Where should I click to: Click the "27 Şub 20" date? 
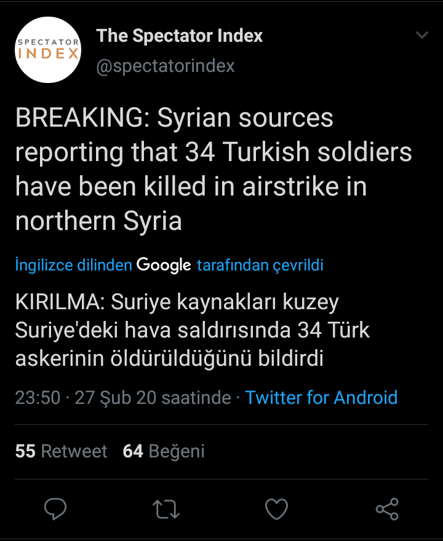click(115, 397)
